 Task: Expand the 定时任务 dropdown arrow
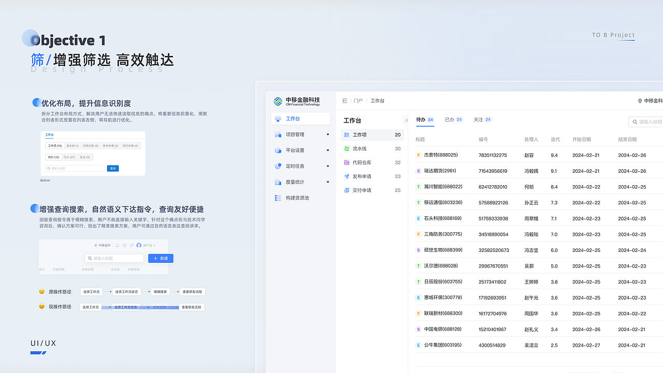pyautogui.click(x=328, y=167)
